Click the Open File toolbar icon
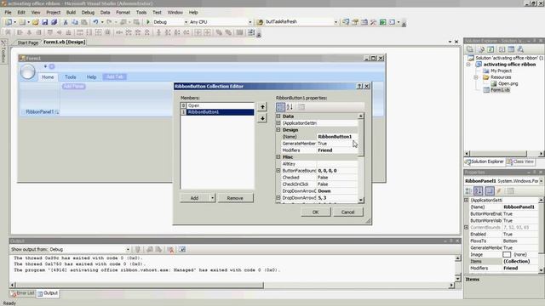Screen dimensions: 545x306 tap(35, 22)
